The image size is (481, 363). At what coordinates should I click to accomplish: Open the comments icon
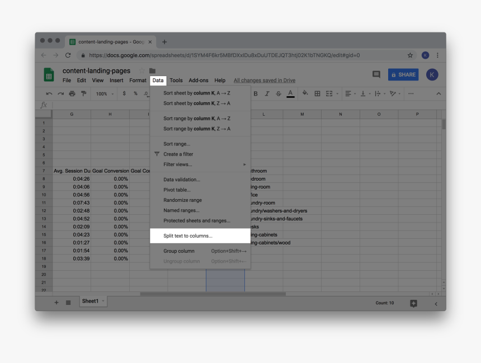pos(376,74)
